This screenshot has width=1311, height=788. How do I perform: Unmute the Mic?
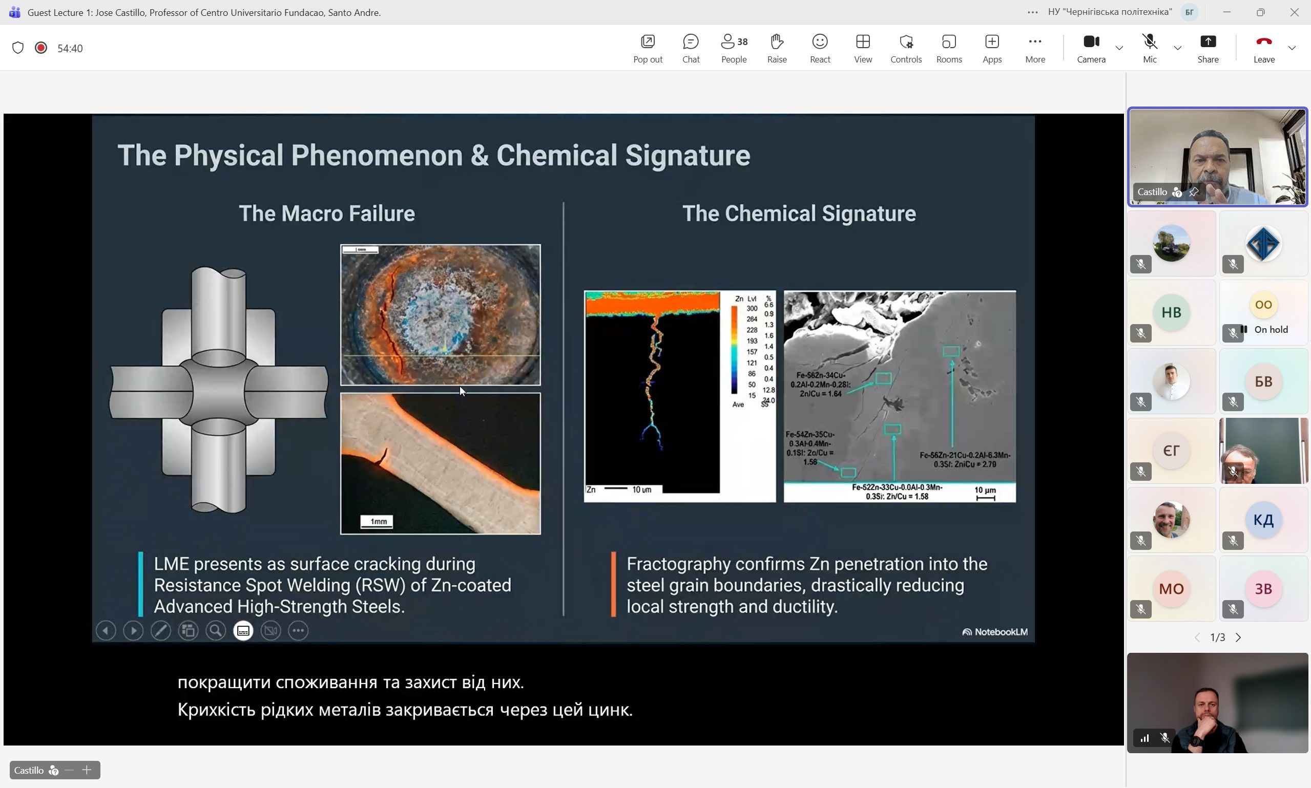(x=1150, y=48)
